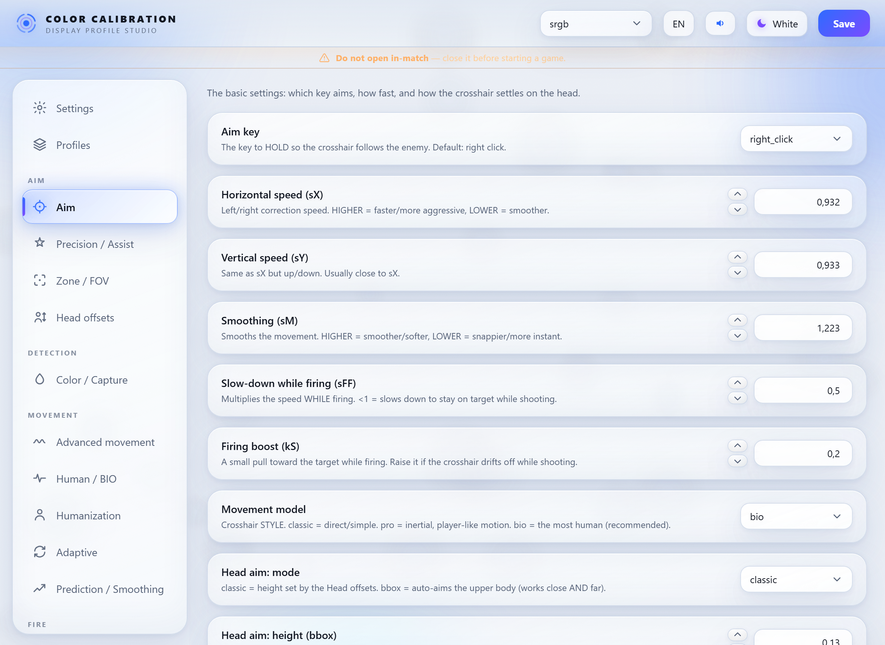
Task: Click the Horizontal speed value field 0,932
Action: tap(803, 202)
